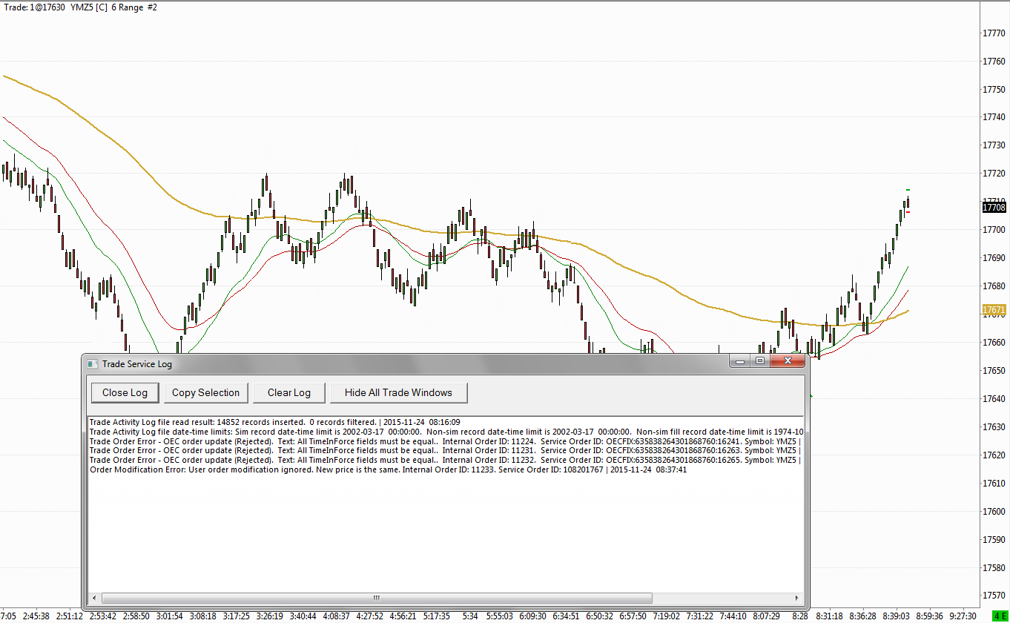The height and width of the screenshot is (623, 1010).
Task: Click the 2:45:38 time axis label
Action: point(36,616)
